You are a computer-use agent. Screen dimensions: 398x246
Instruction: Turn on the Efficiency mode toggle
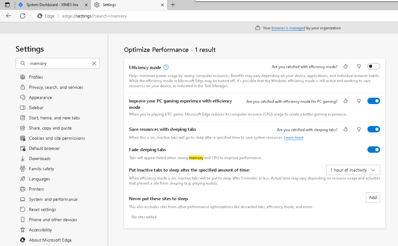coord(374,66)
